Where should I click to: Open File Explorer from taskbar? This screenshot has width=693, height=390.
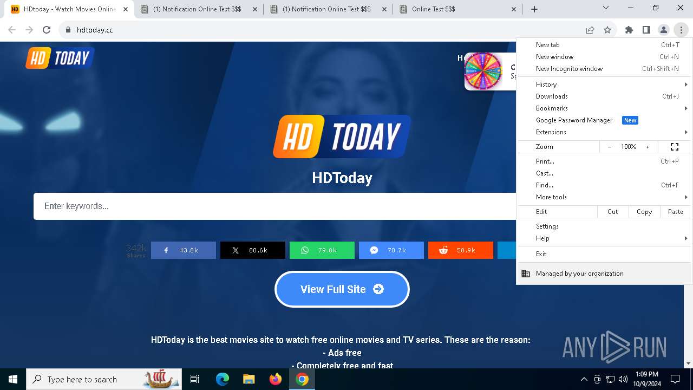point(249,379)
